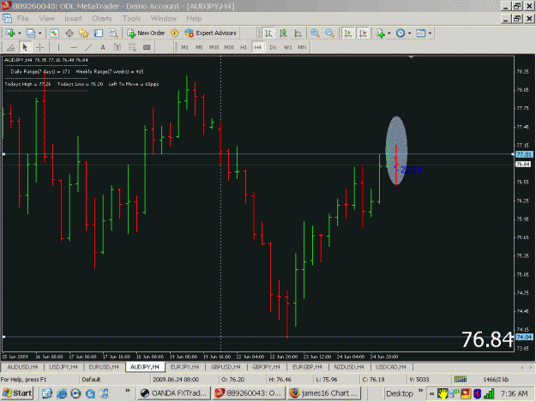Screen dimensions: 536x402
Task: Zoom in on the chart
Action: [x=315, y=33]
